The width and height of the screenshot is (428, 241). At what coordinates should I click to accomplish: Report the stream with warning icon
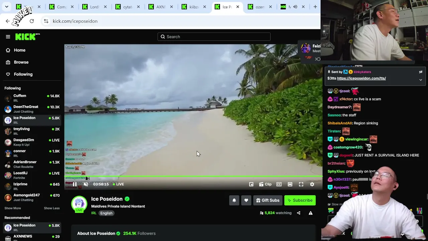[311, 213]
